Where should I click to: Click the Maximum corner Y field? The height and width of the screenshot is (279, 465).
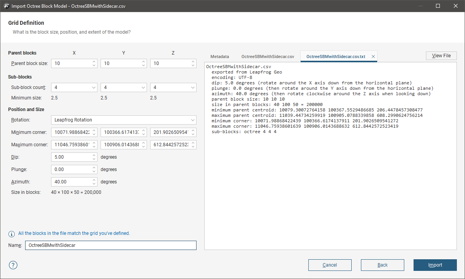pyautogui.click(x=124, y=145)
